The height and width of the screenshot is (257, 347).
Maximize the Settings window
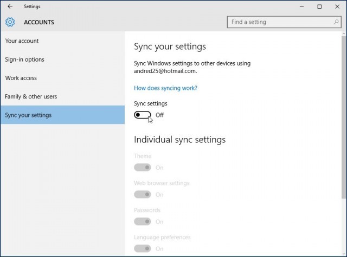(319, 6)
